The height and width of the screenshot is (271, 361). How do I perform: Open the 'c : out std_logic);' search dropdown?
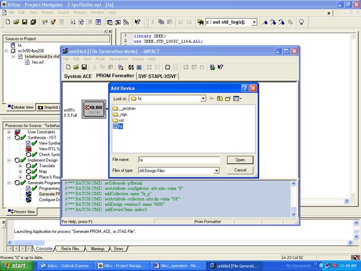pyautogui.click(x=254, y=22)
